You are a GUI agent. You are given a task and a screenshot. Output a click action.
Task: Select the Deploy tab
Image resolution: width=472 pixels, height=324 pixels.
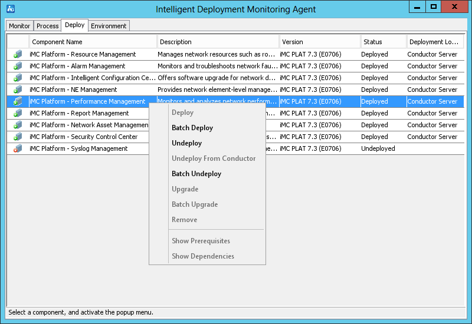[75, 25]
